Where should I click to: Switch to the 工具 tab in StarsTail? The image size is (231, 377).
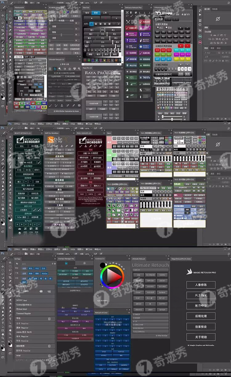105,13
